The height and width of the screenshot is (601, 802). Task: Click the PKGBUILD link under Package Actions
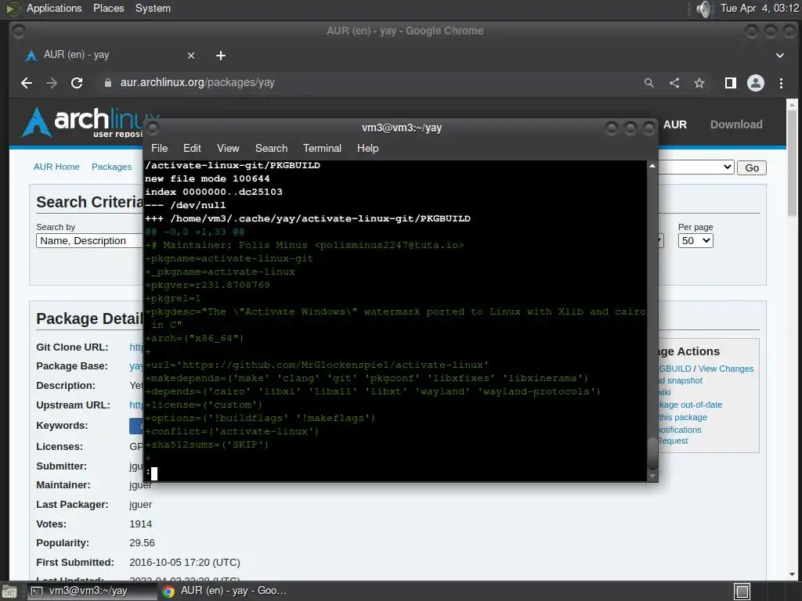pyautogui.click(x=674, y=369)
